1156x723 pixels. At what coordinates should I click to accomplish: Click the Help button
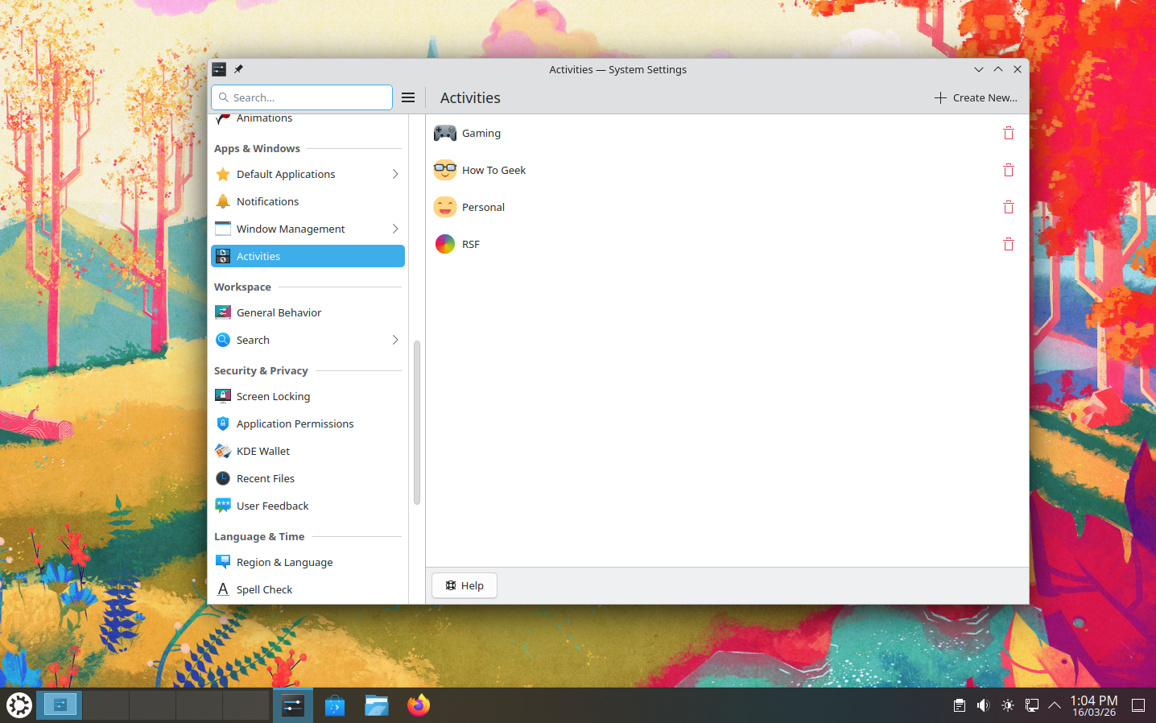point(464,585)
